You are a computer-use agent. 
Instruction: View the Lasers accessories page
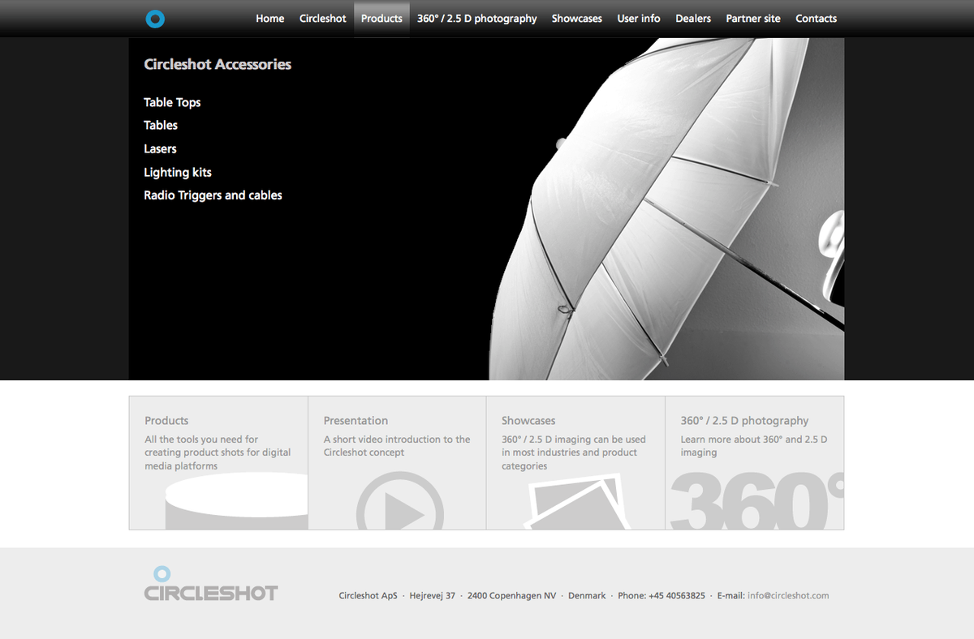pyautogui.click(x=160, y=148)
